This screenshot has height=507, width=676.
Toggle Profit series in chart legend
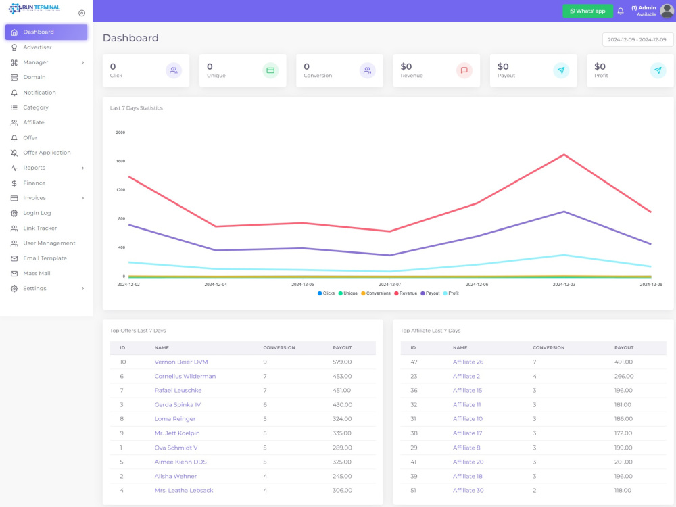[451, 293]
